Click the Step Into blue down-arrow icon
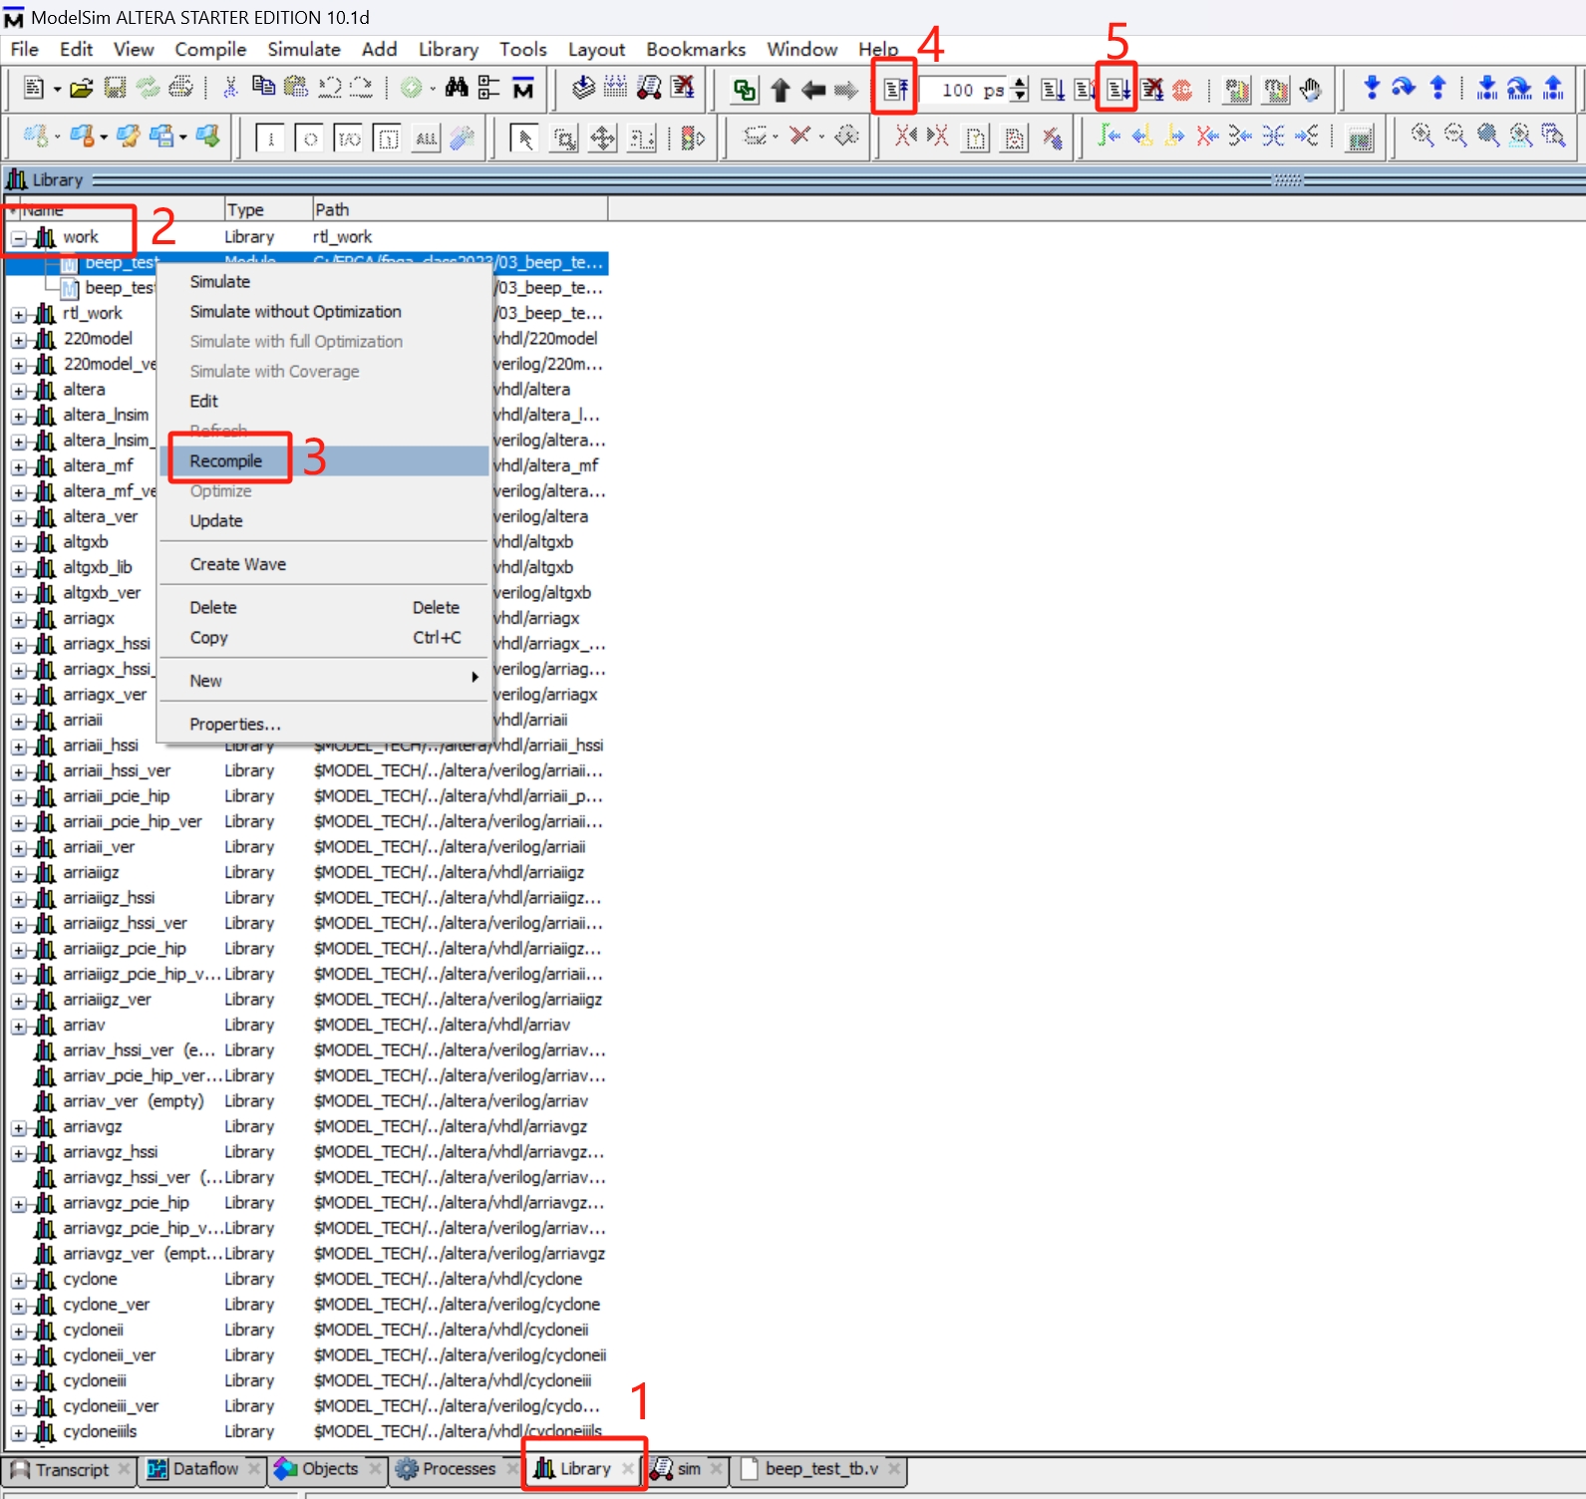This screenshot has width=1586, height=1499. pyautogui.click(x=1372, y=88)
